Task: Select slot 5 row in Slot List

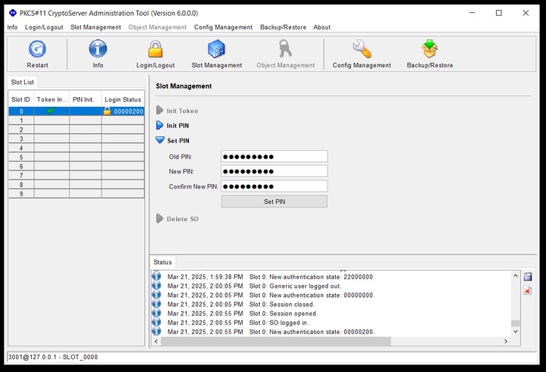Action: pyautogui.click(x=77, y=157)
